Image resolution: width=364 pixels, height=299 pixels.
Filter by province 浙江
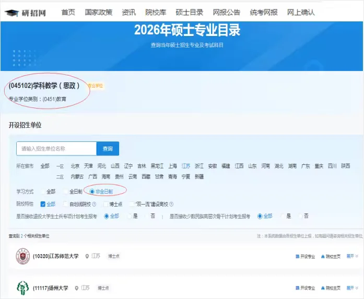199,166
